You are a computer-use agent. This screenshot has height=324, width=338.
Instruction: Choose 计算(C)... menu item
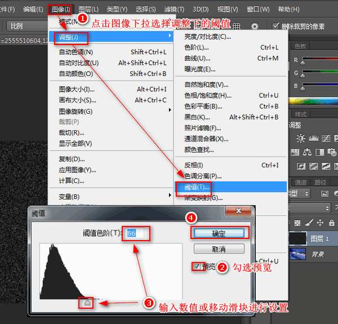click(111, 181)
